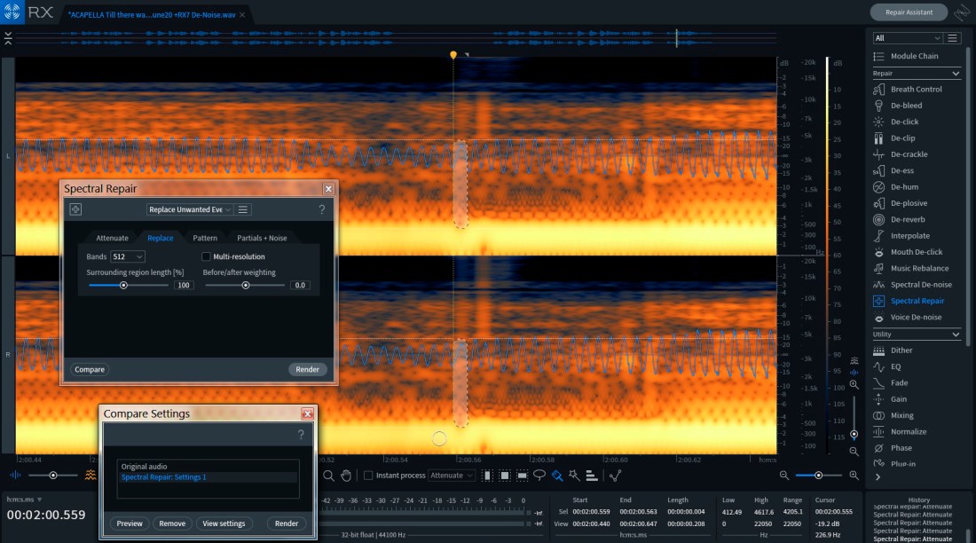This screenshot has width=976, height=543.
Task: Enable the Multi-resolution checkbox
Action: coord(206,256)
